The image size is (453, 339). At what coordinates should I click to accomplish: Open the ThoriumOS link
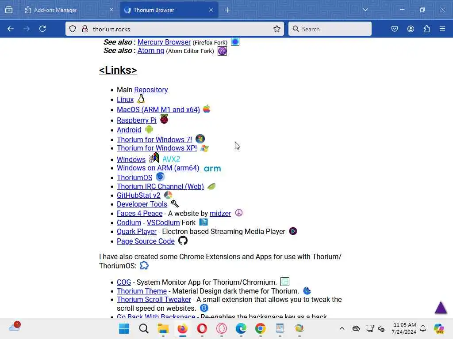pyautogui.click(x=134, y=178)
